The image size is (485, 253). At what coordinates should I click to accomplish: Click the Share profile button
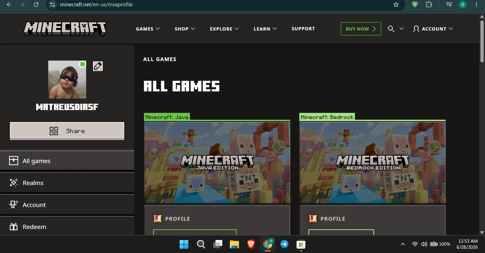[67, 131]
